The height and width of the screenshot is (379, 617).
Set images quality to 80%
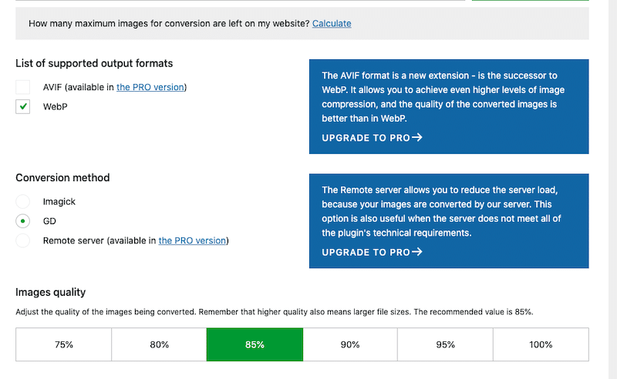[159, 344]
